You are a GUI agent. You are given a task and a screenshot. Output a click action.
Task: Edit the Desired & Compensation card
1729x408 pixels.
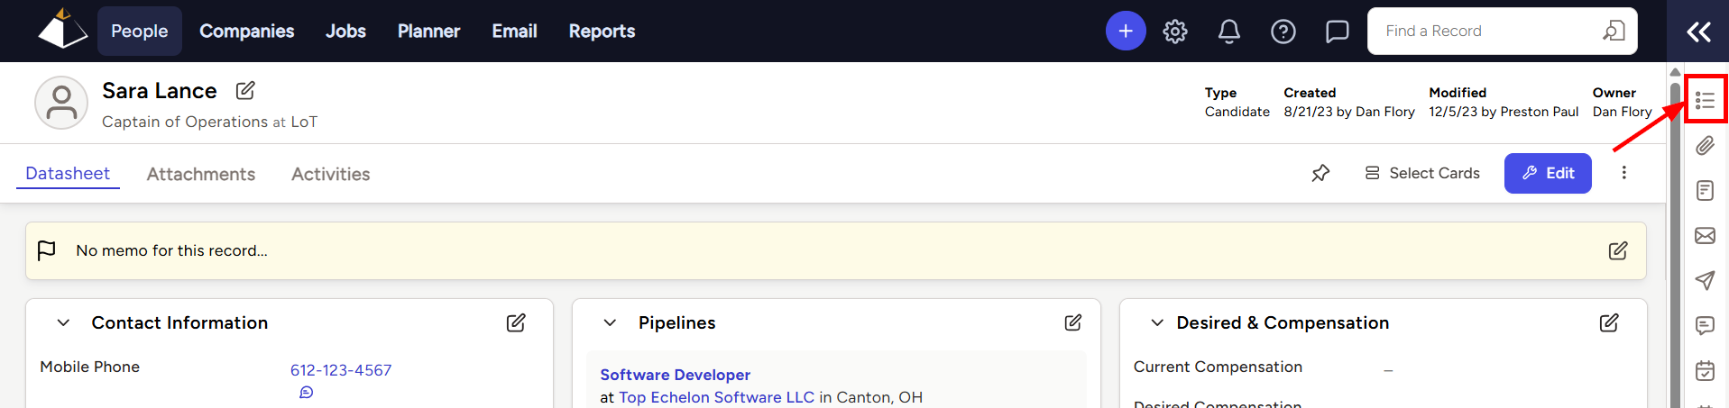tap(1609, 322)
